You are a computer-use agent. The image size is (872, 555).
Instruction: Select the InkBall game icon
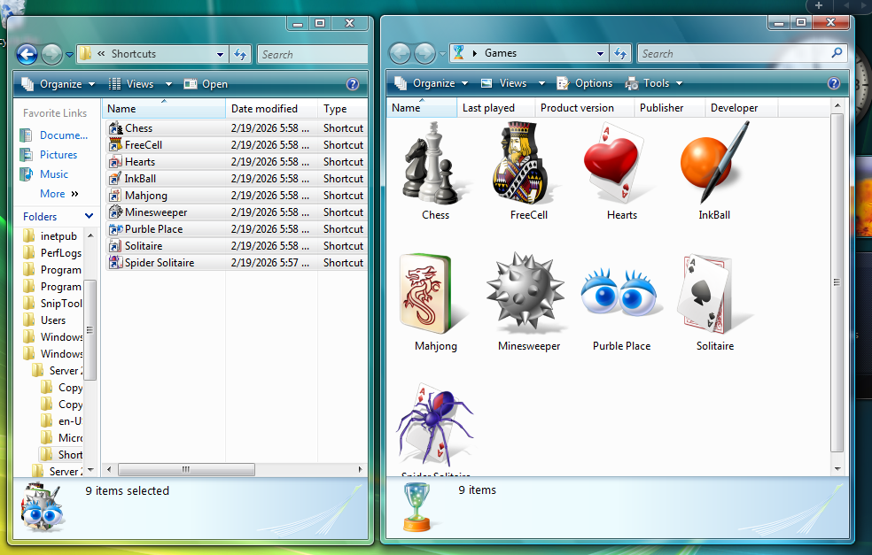click(713, 165)
